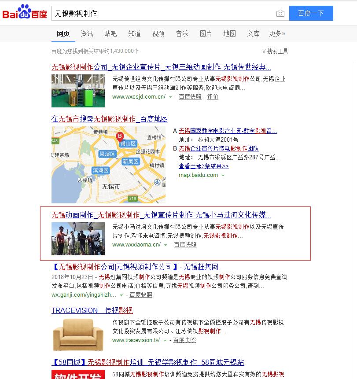Open the 无锡传世经典 result title link
Image resolution: width=357 pixels, height=379 pixels.
click(x=161, y=67)
